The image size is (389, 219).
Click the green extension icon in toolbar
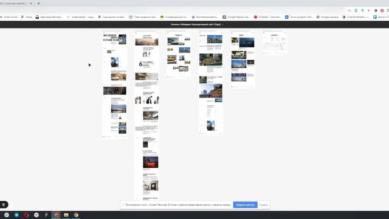[x=362, y=11]
